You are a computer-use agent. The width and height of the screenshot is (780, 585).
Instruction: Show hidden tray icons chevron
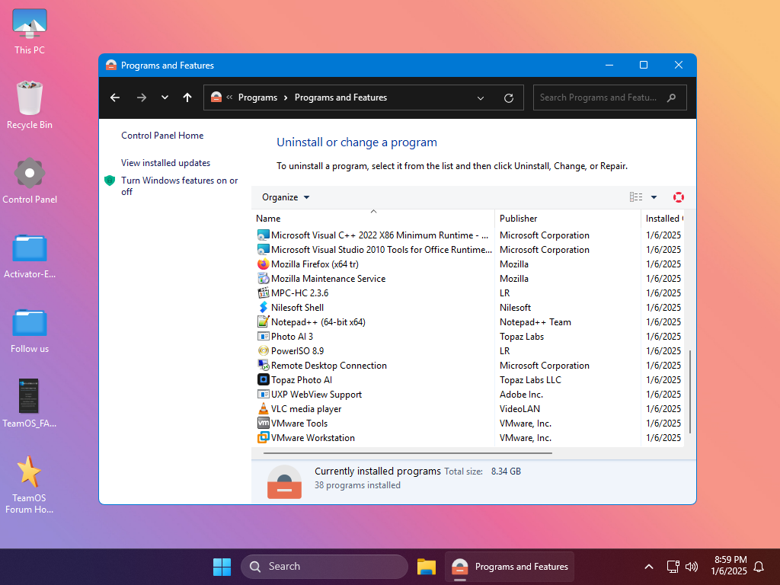coord(649,567)
